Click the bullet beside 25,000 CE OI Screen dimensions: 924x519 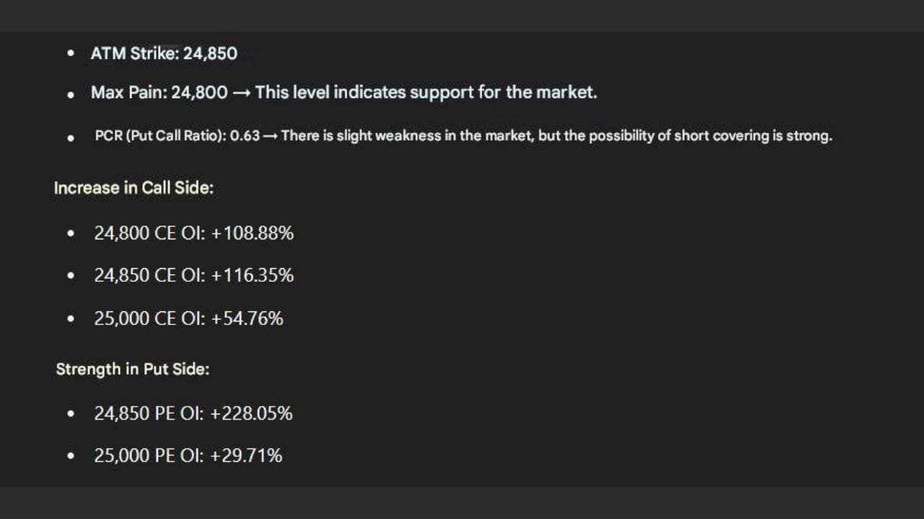coord(70,319)
